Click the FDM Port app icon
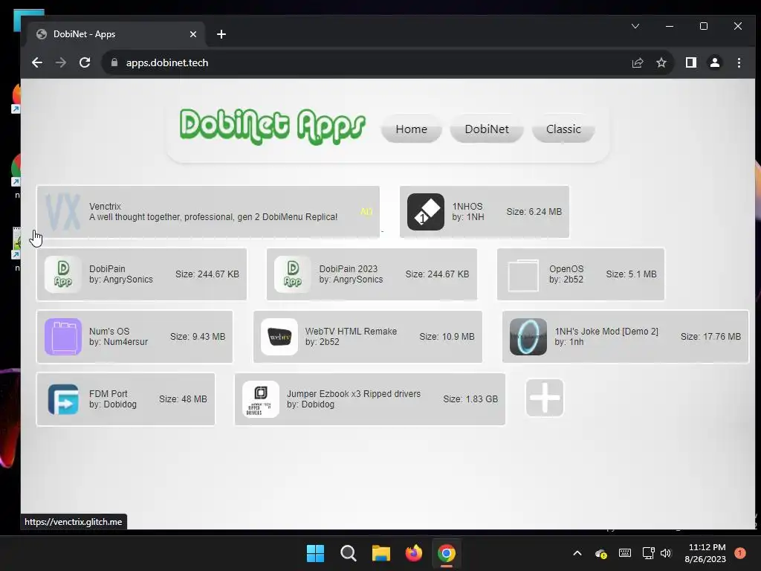761x571 pixels. pos(63,399)
